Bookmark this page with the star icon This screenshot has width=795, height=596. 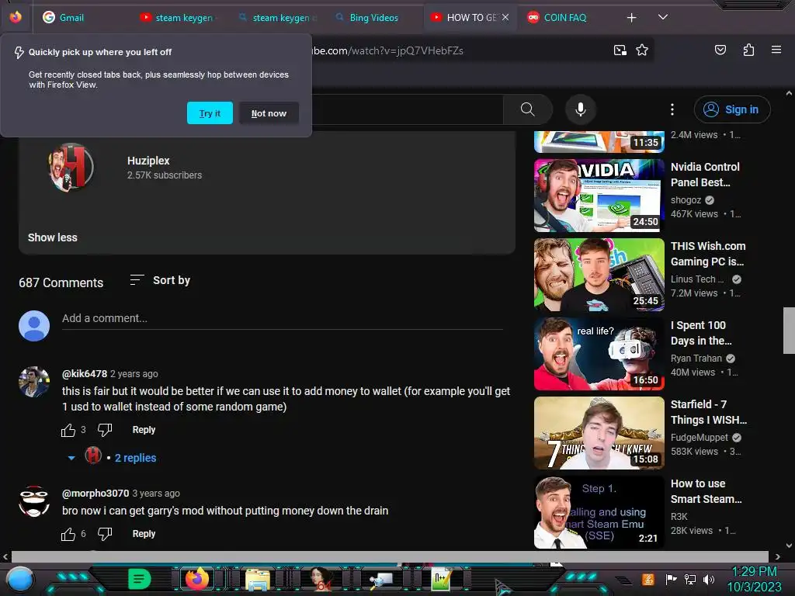[642, 50]
